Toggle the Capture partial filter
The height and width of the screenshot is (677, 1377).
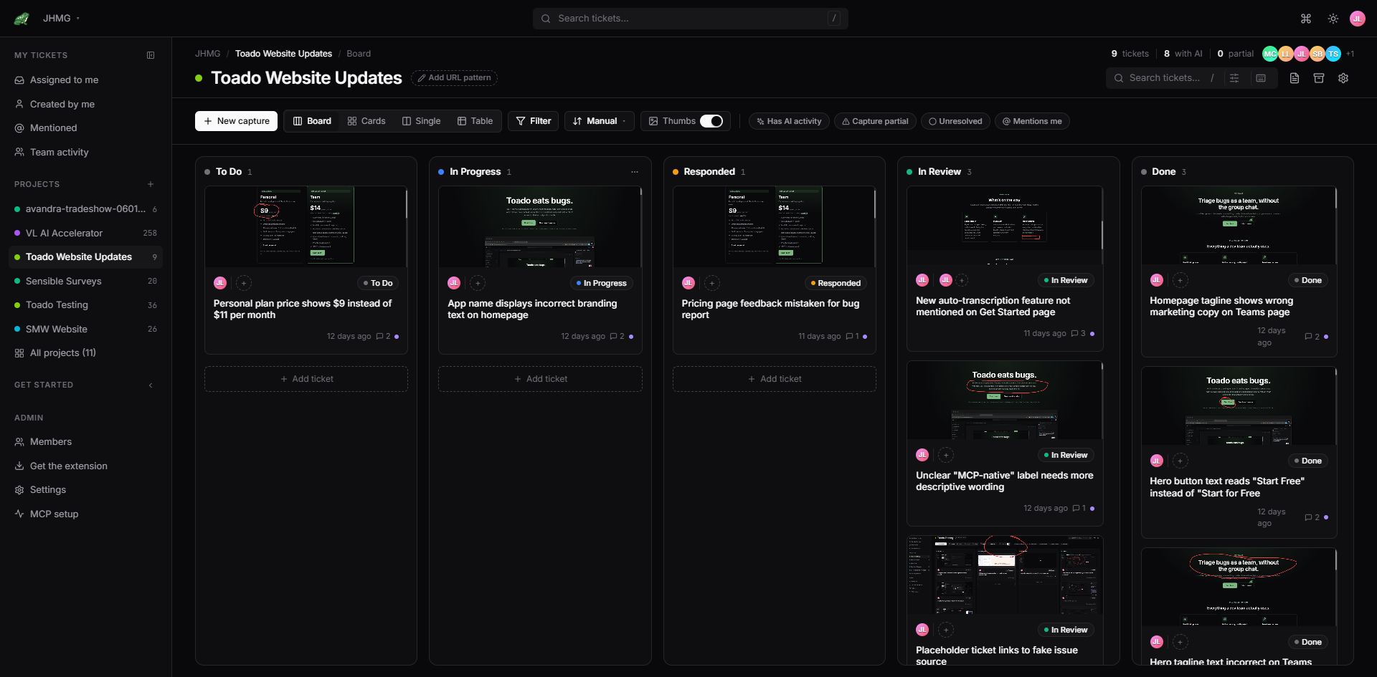pos(875,121)
